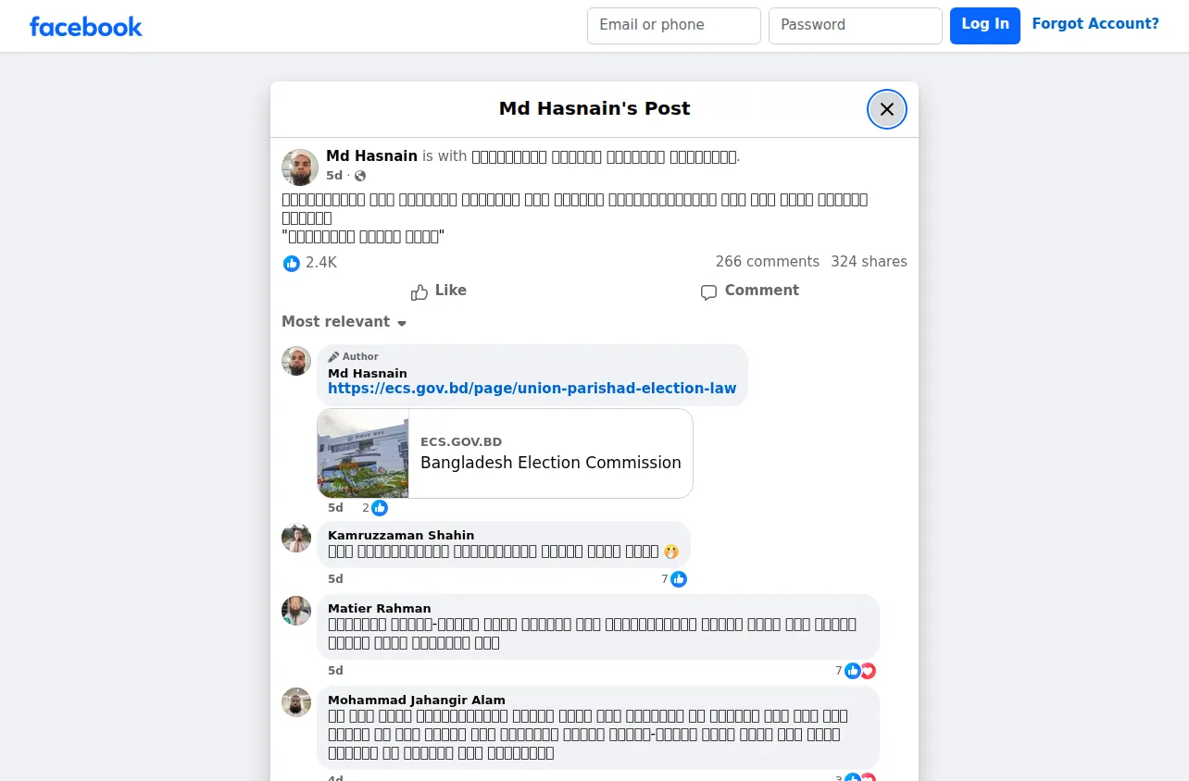
Task: Open Md Hasnain's name in Author comment
Action: click(368, 374)
